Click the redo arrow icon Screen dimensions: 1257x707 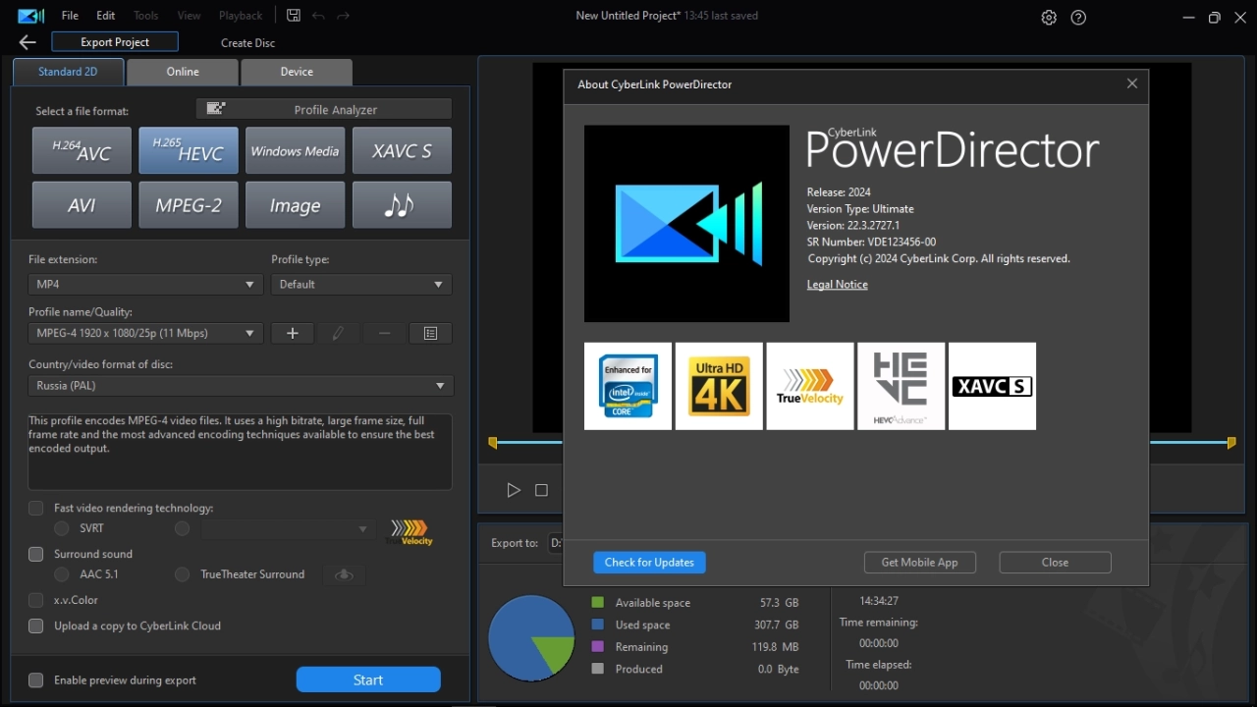(x=343, y=16)
